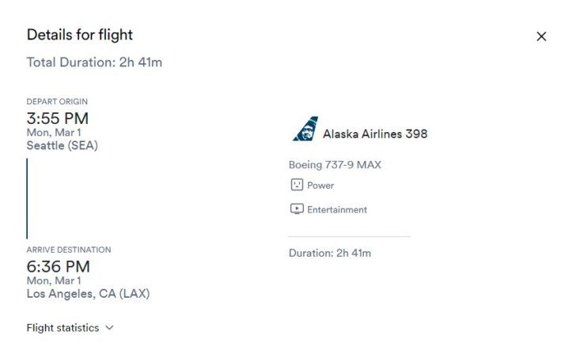Click the Power amenity label
The width and height of the screenshot is (576, 361).
point(320,186)
